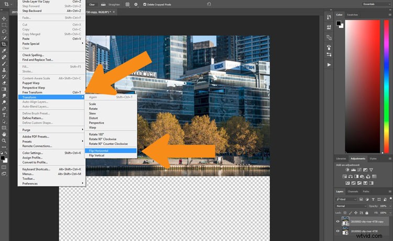The image size is (393, 241).
Task: Choose Flip Horizontal from Transform submenu
Action: click(x=111, y=151)
